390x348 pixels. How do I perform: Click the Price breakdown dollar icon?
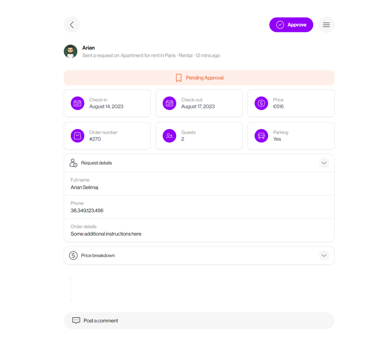click(x=73, y=256)
